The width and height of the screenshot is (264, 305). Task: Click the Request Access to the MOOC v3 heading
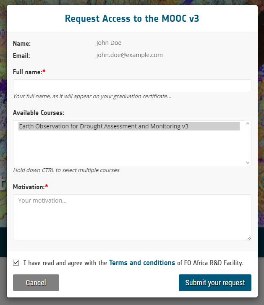coord(132,18)
